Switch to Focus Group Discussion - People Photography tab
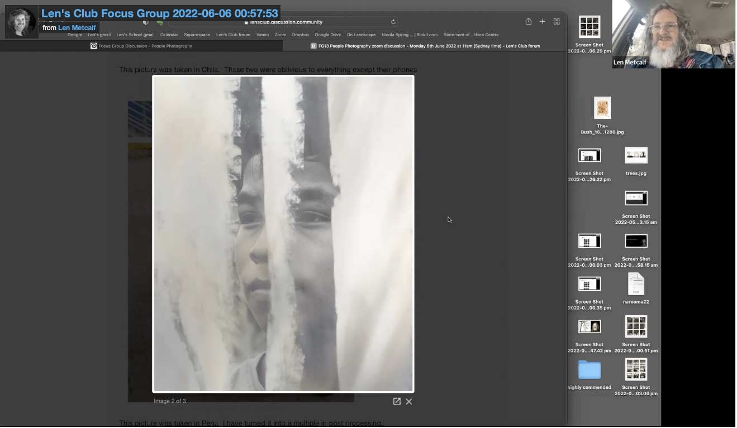Screen dimensions: 737x428 tap(141, 46)
